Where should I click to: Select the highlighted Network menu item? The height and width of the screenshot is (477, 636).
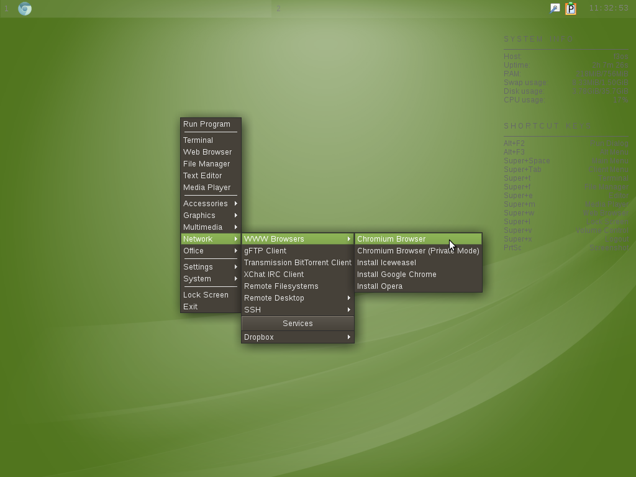(x=211, y=238)
